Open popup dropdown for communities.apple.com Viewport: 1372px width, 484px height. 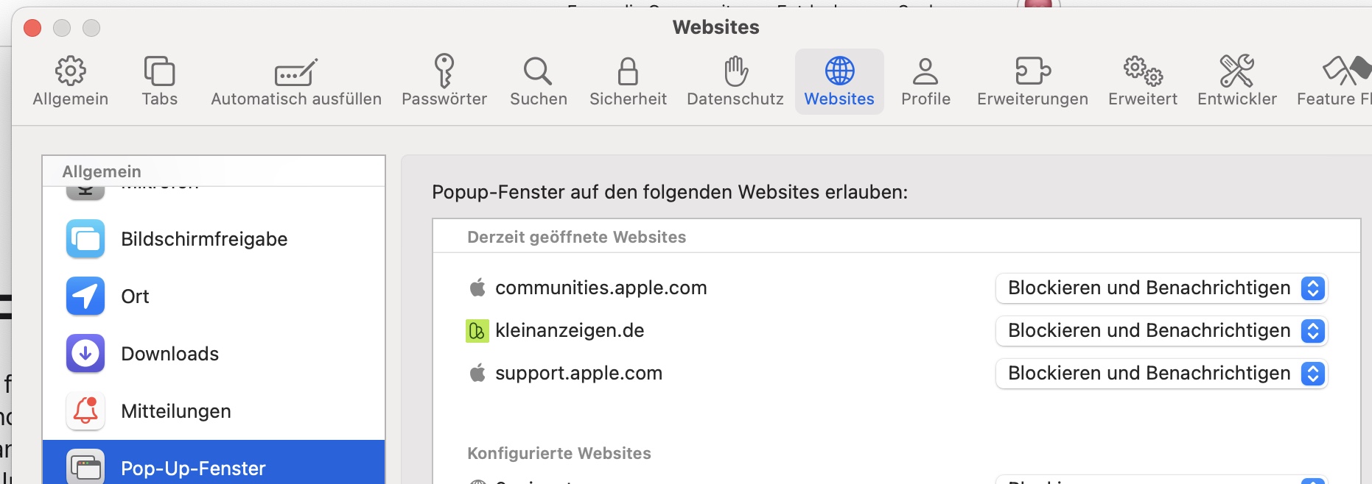pos(1161,288)
